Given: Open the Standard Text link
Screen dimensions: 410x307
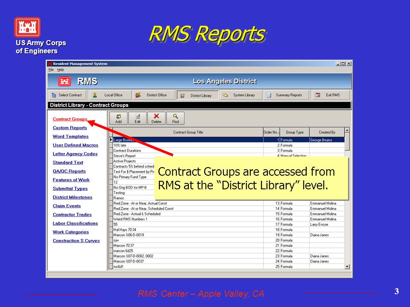Looking at the screenshot, I should [68, 162].
